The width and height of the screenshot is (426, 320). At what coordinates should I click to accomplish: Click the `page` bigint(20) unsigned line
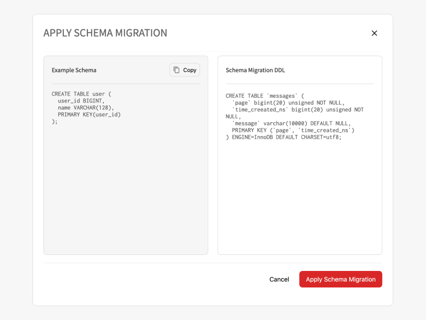[288, 102]
